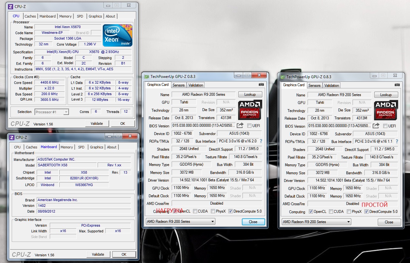Toggle the UEFI checkbox in right GPU-Z window
This screenshot has width=410, height=263.
(385, 126)
